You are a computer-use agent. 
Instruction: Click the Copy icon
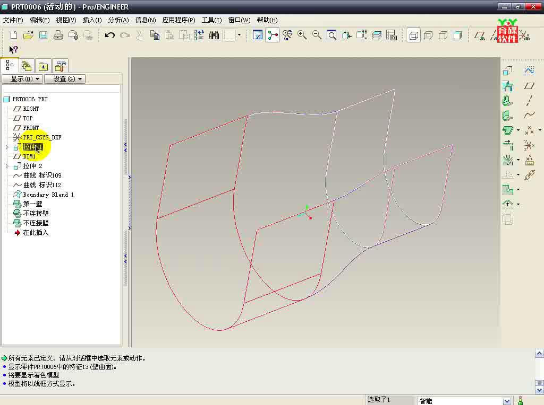tap(155, 35)
